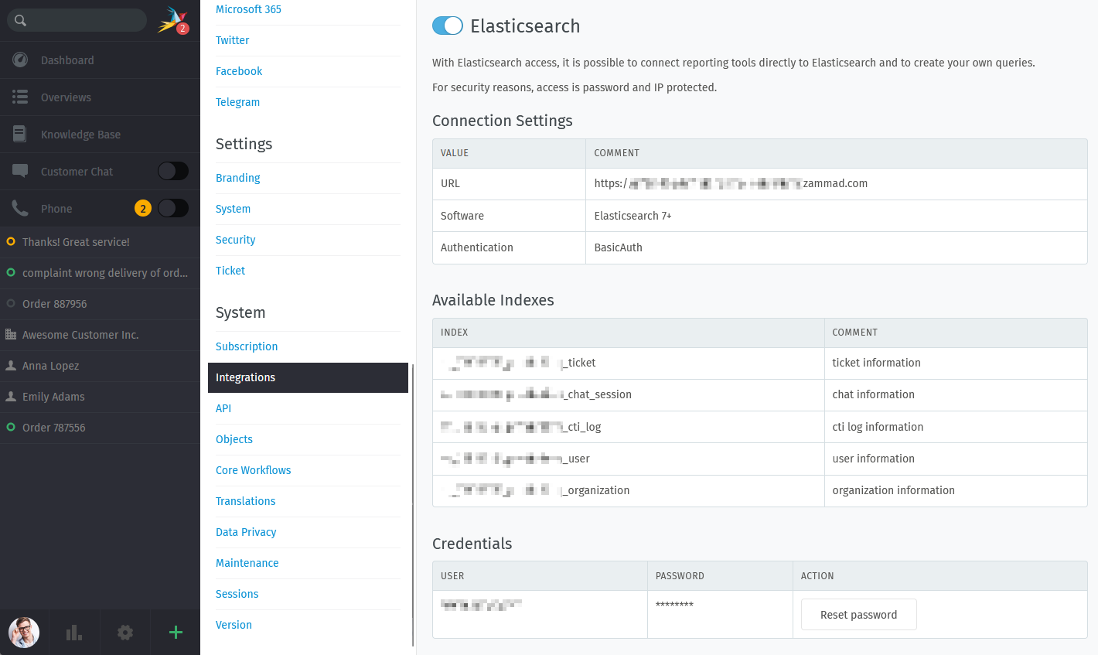Click the masked password value
This screenshot has height=655, width=1098.
(x=674, y=605)
